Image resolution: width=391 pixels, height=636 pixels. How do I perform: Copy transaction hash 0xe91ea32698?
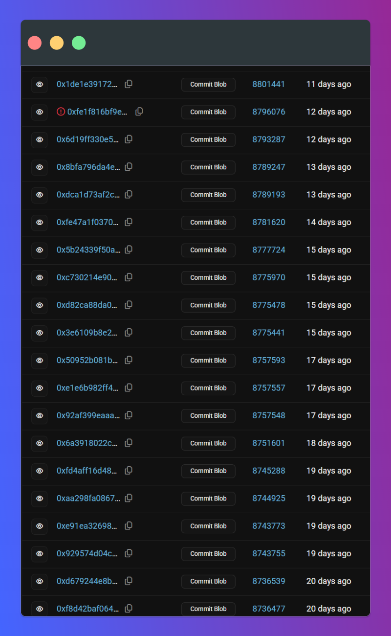(129, 526)
